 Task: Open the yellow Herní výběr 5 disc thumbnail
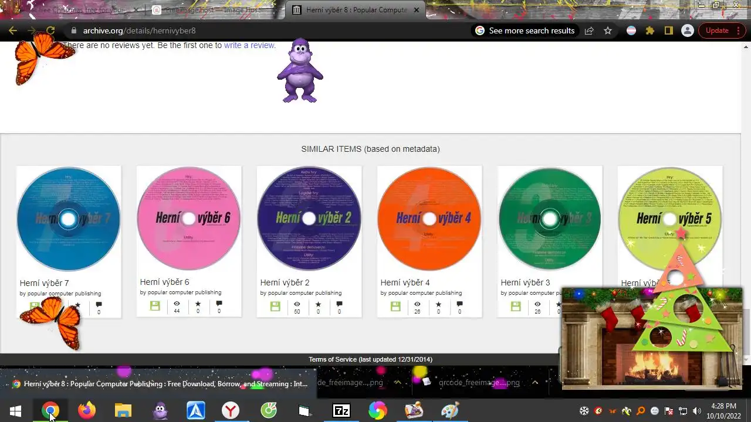click(670, 218)
